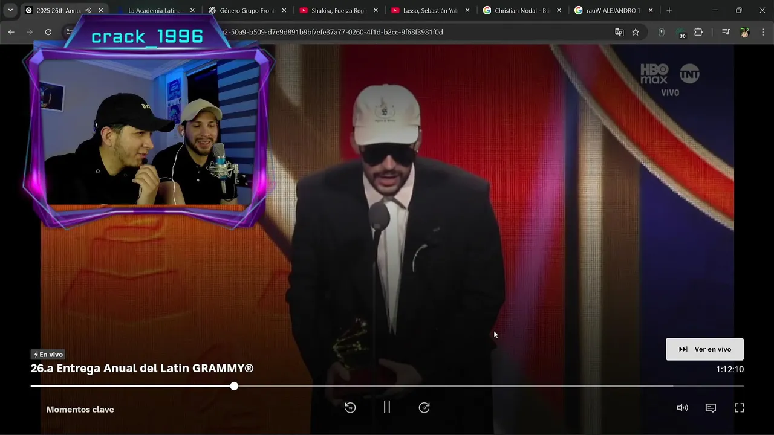Click the Ver en vivo button

click(x=704, y=349)
